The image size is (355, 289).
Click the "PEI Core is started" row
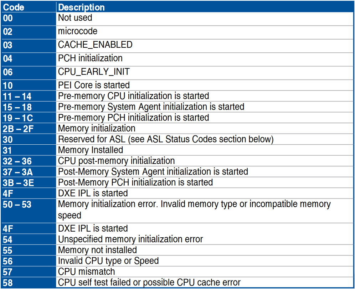pos(94,85)
